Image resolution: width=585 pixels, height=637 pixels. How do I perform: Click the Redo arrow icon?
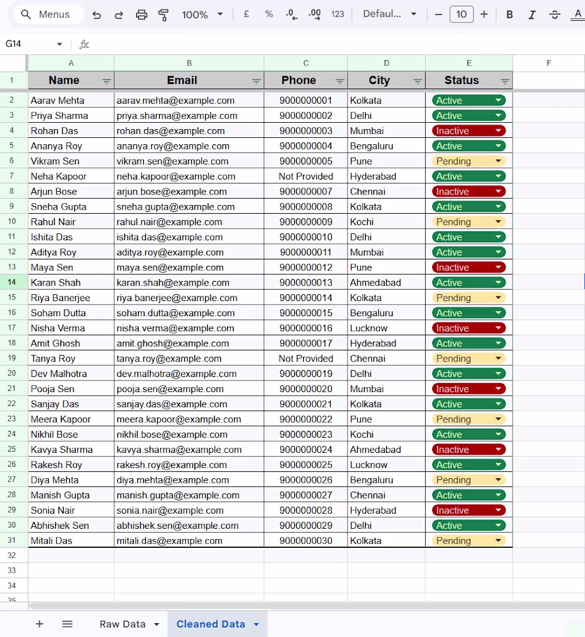[x=119, y=15]
